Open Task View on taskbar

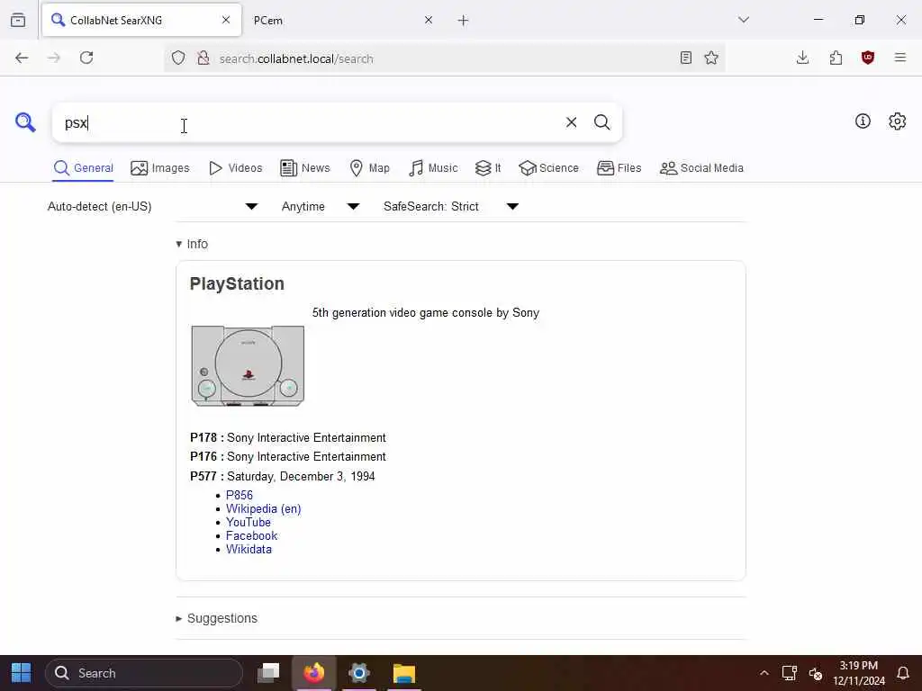(x=269, y=673)
